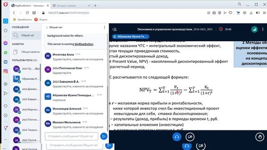
Task: Select user 2414 Тищенк… in the list
Action: pyautogui.click(x=26, y=130)
